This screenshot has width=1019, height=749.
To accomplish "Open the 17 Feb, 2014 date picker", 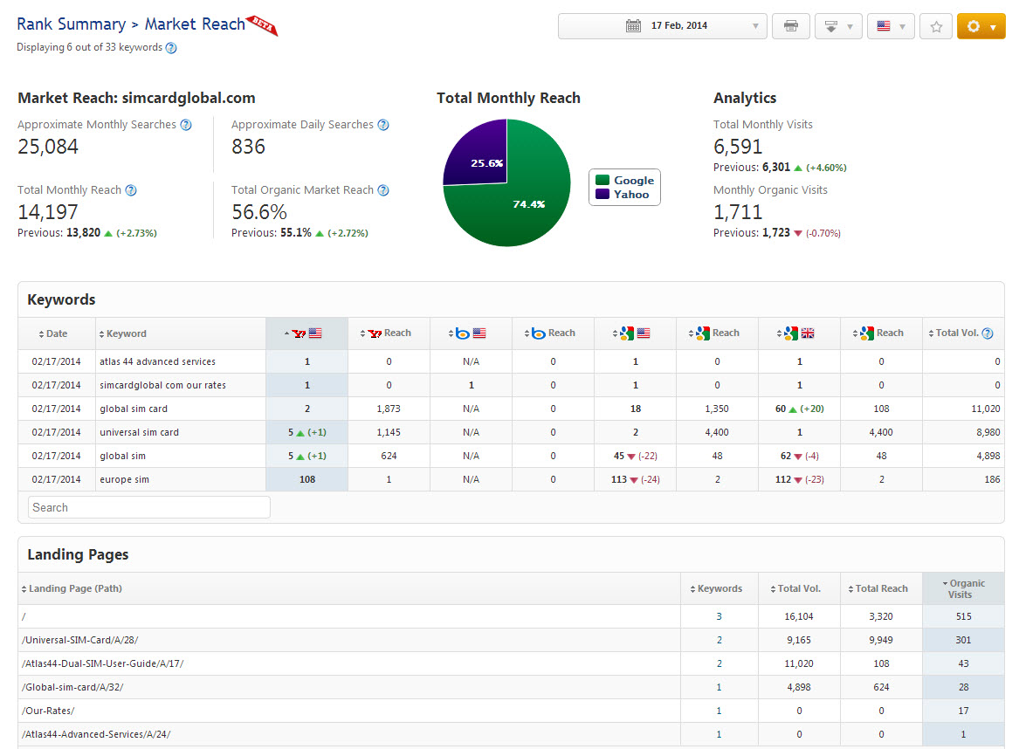I will pos(662,26).
